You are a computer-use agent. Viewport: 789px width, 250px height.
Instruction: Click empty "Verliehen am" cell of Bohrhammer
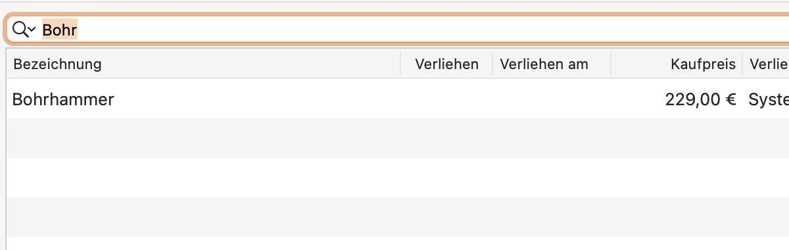(552, 99)
